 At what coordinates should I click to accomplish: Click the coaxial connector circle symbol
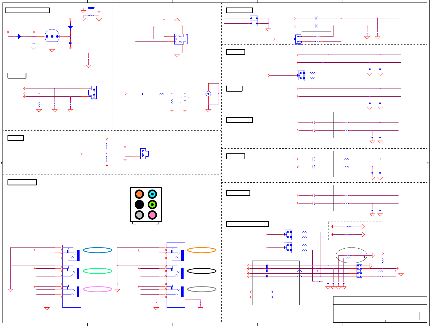coord(208,94)
